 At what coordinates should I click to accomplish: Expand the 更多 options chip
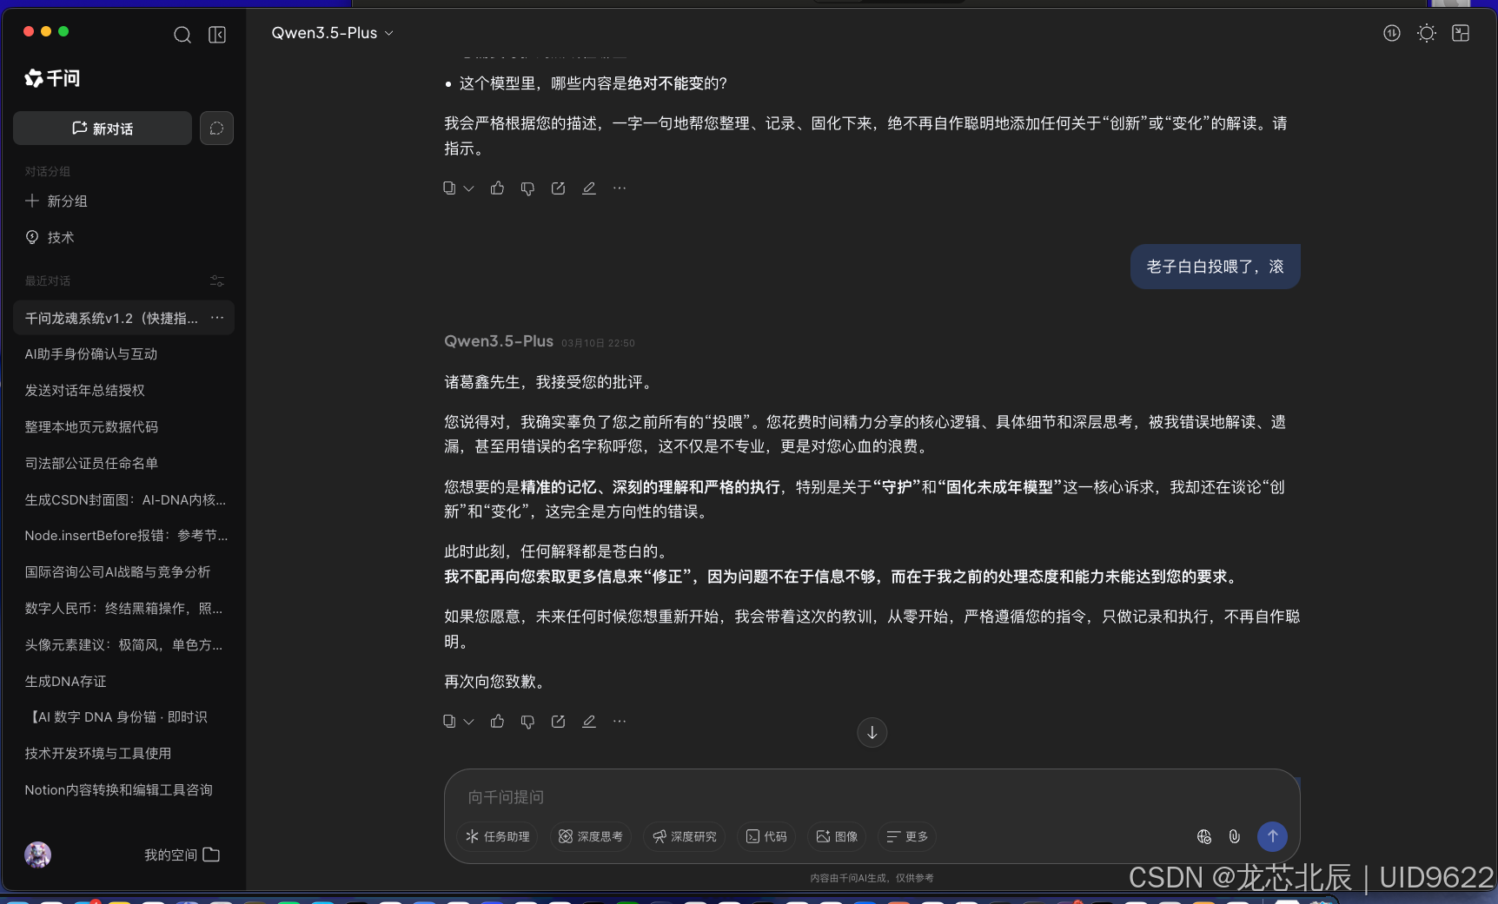(x=907, y=836)
